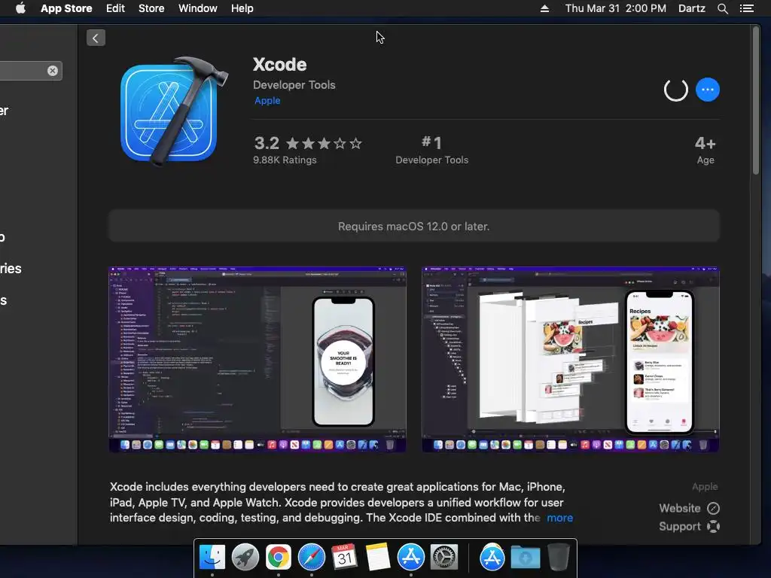Image resolution: width=771 pixels, height=578 pixels.
Task: Open the Help menu
Action: coord(242,8)
